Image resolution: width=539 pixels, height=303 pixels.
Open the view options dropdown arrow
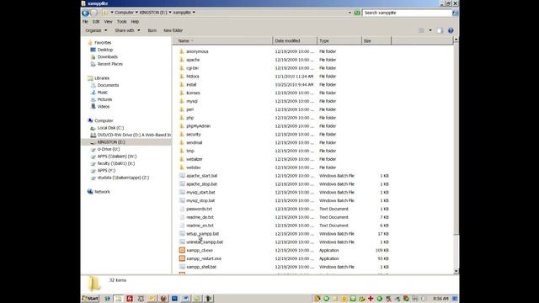click(430, 30)
